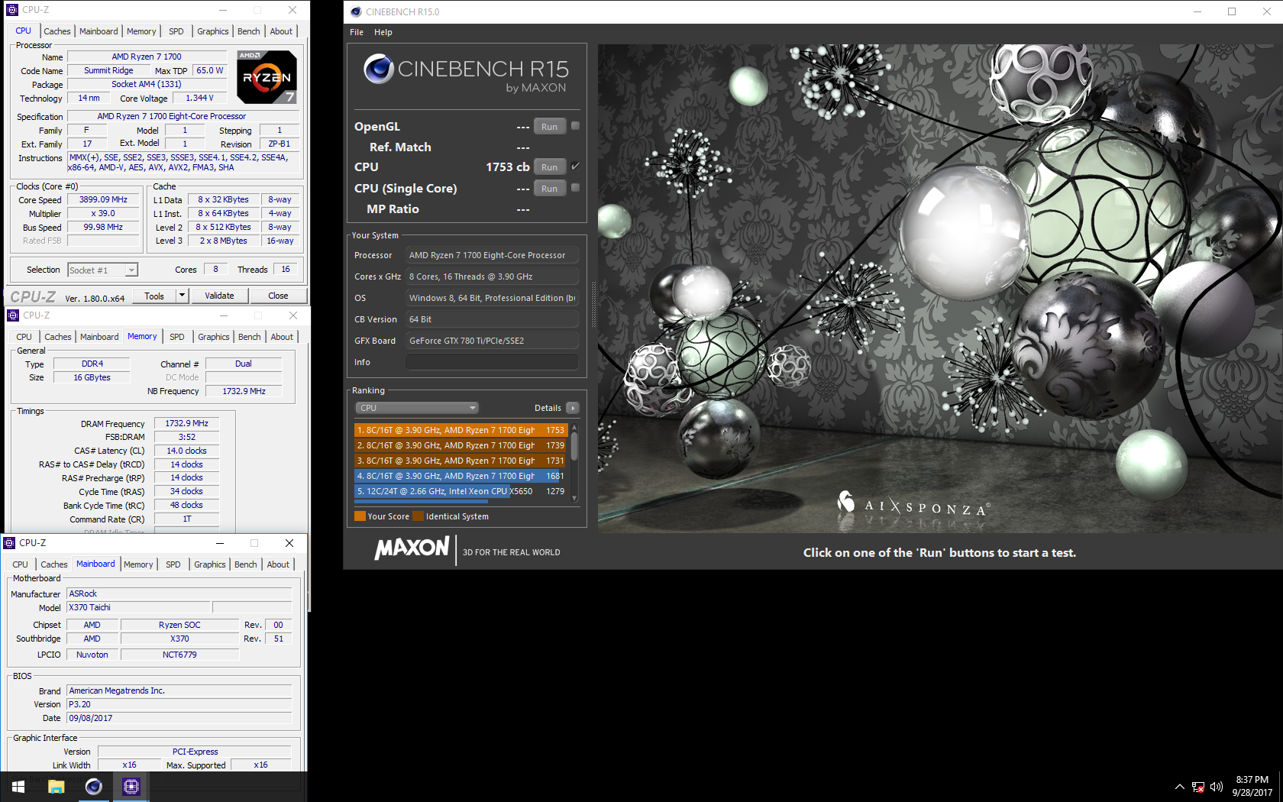Open Graphics tab in Mainboard CPU-Z window
1283x802 pixels.
click(x=210, y=564)
